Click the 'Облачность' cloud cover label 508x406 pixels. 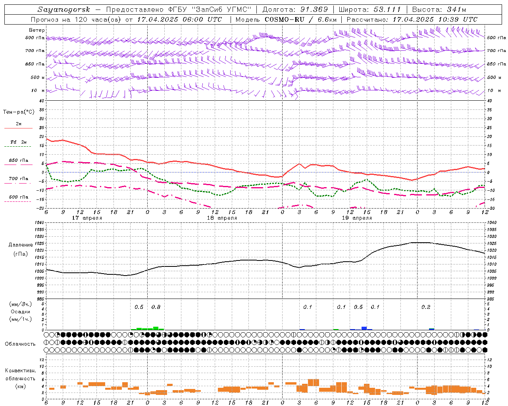click(x=20, y=344)
